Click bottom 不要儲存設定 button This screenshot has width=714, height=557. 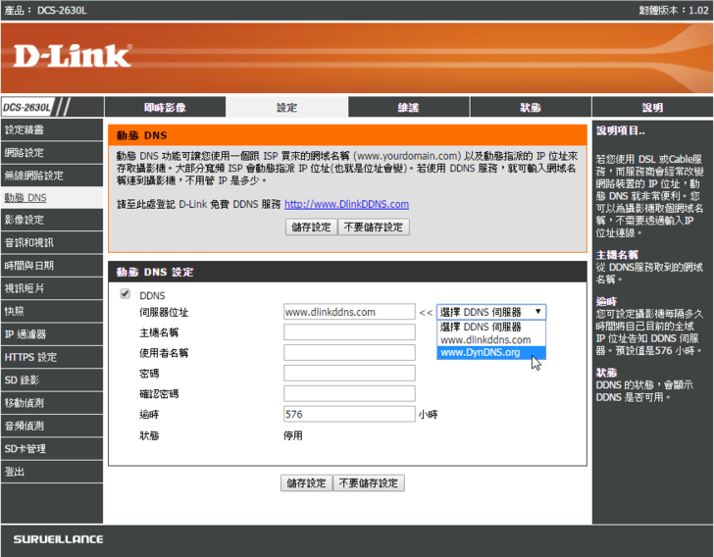point(369,483)
